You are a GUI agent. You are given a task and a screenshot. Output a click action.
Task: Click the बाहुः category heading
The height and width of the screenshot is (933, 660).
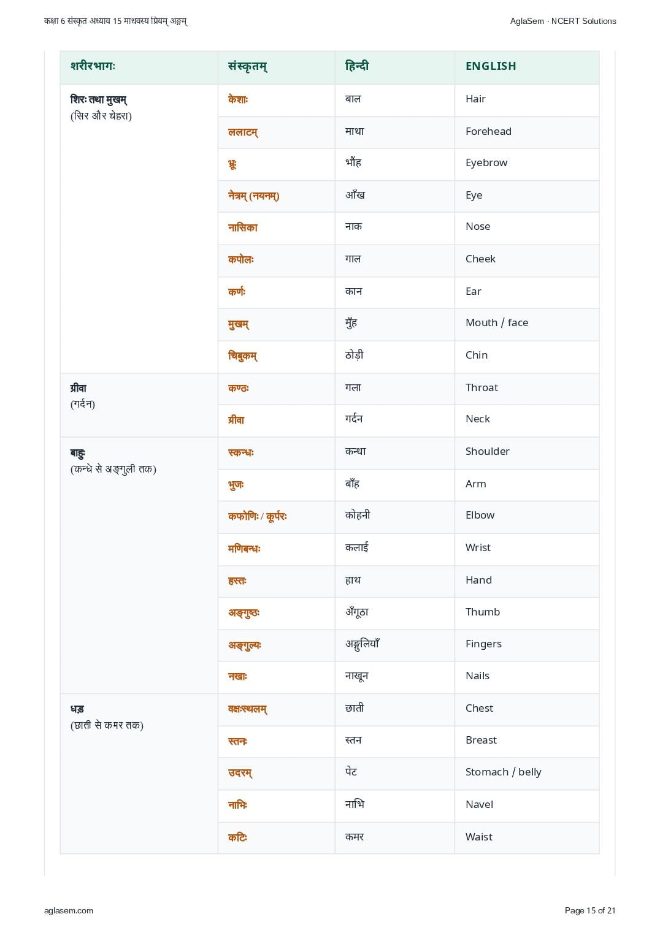78,453
